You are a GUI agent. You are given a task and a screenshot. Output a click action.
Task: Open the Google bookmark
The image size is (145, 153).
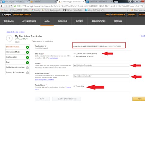[36, 10]
